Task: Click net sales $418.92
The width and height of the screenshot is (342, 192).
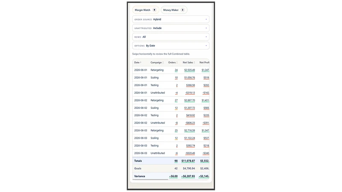Action: (x=190, y=115)
